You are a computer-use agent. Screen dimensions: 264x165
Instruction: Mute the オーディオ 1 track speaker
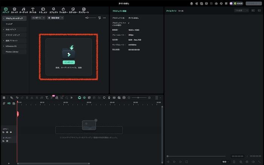click(x=7, y=142)
